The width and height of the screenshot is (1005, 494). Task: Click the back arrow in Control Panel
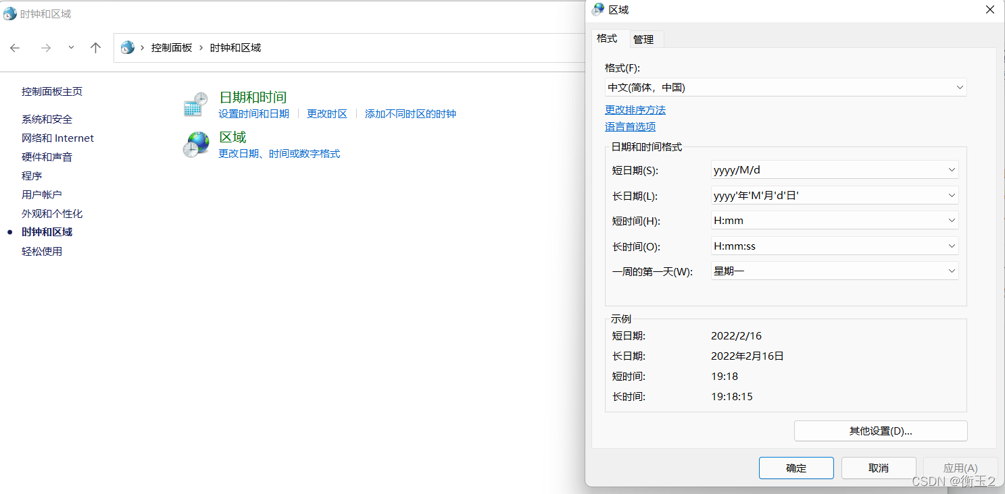[15, 48]
